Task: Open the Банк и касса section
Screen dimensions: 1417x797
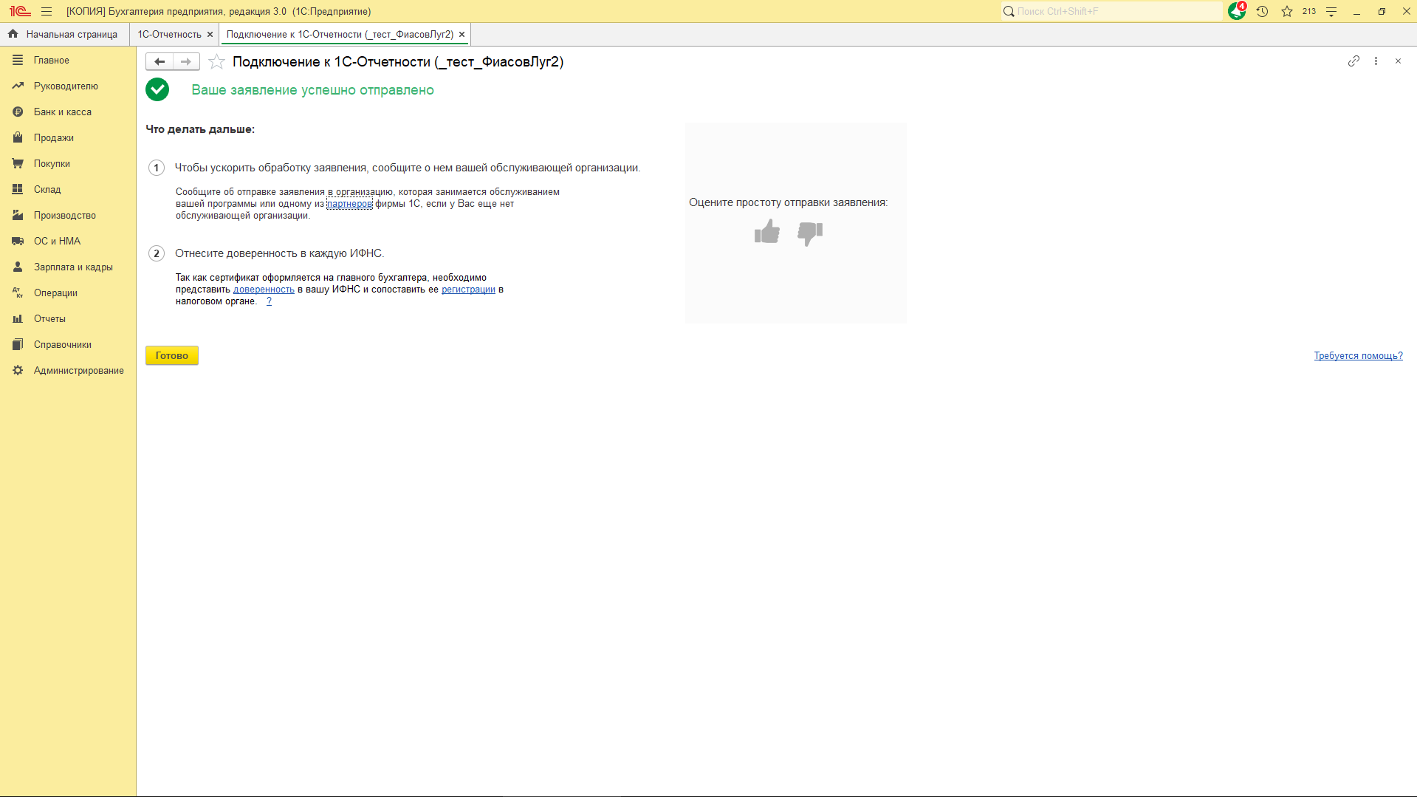Action: 68,112
